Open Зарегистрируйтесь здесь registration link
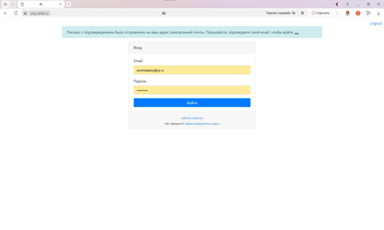Viewport: 384px width, 230px height. click(x=202, y=124)
